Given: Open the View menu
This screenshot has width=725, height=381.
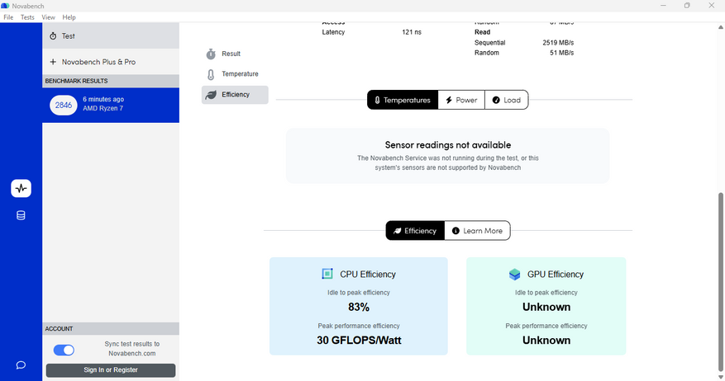Looking at the screenshot, I should (x=49, y=17).
